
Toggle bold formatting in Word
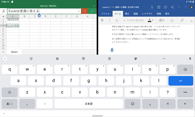tap(102, 20)
